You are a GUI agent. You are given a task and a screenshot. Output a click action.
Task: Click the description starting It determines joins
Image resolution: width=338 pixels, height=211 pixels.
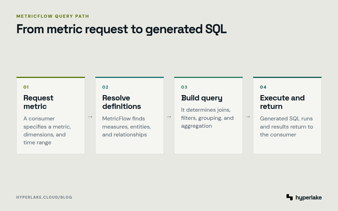pyautogui.click(x=207, y=118)
